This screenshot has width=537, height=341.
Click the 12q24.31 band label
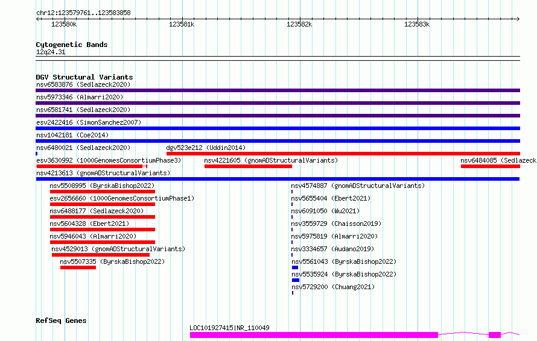51,52
